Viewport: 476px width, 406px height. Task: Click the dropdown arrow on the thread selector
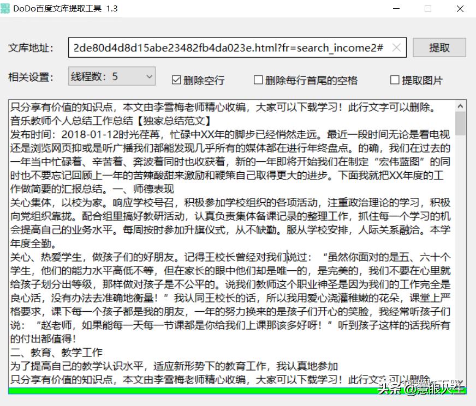click(x=149, y=76)
